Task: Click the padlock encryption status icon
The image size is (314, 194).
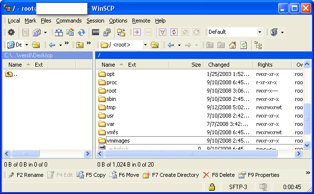Action: point(211,187)
